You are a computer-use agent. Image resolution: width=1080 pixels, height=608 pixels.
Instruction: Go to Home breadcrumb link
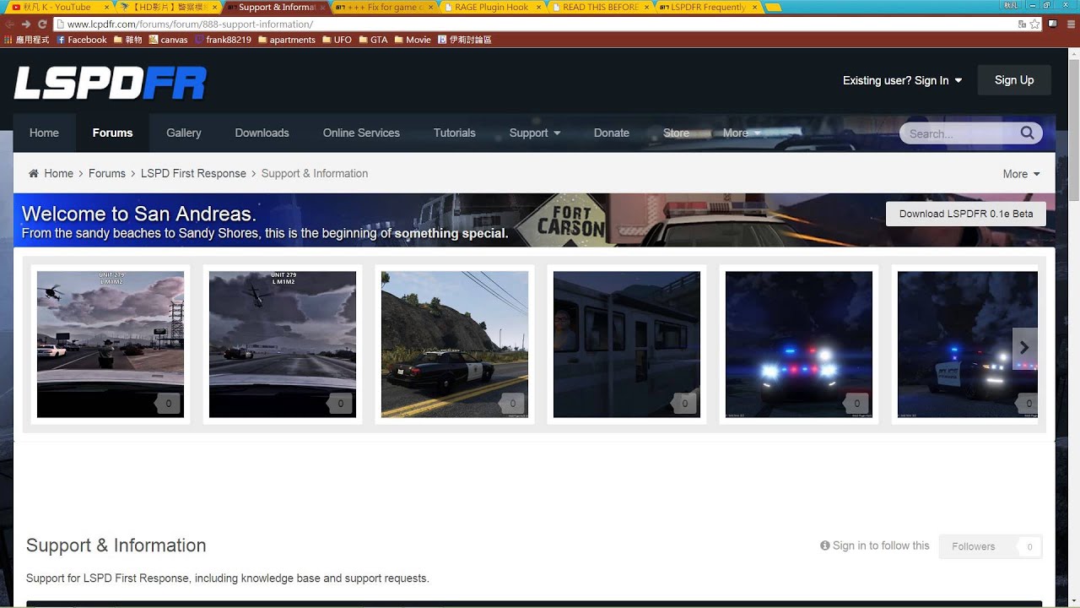point(58,173)
